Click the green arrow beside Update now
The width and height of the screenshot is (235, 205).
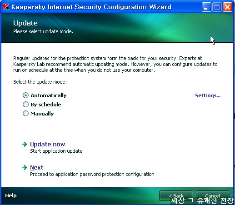(x=25, y=144)
